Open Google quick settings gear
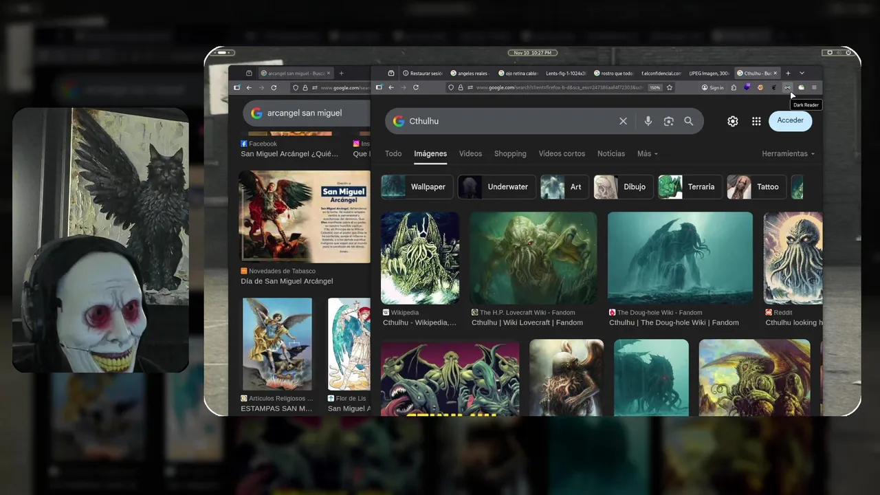The image size is (880, 495). coord(733,121)
